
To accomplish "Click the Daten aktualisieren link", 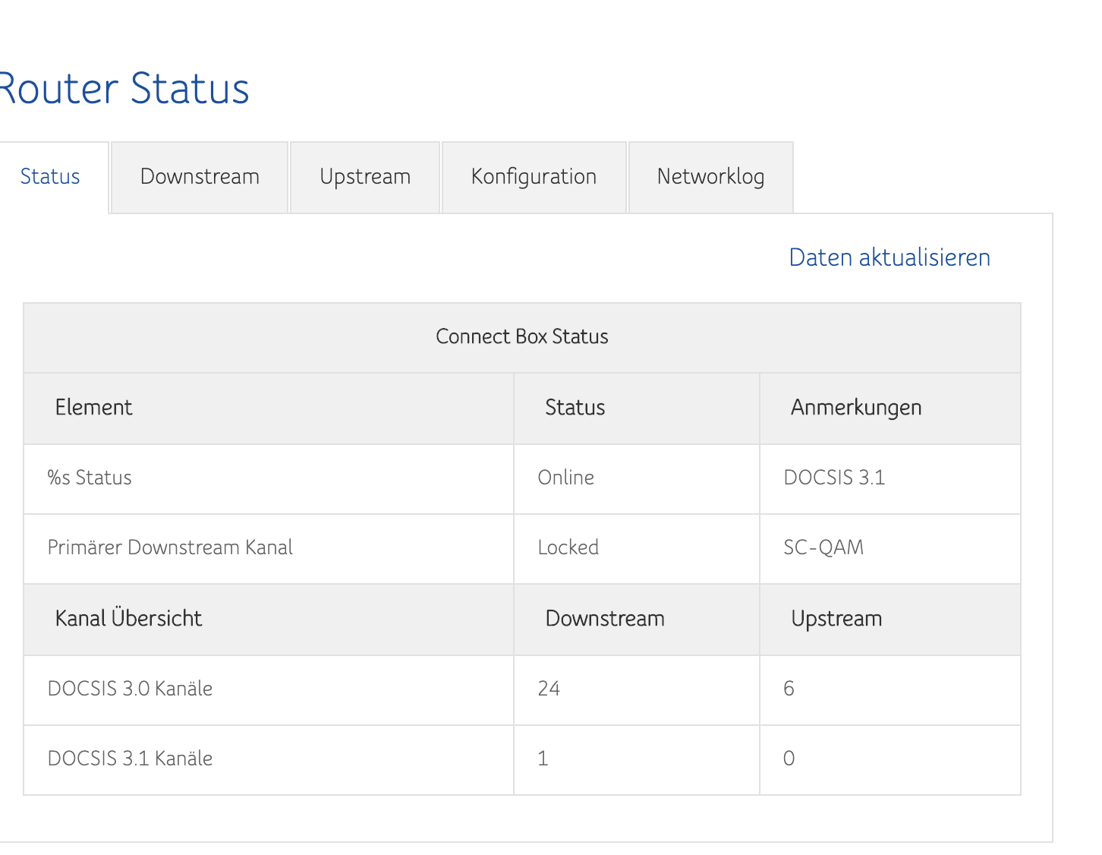I will (x=889, y=257).
